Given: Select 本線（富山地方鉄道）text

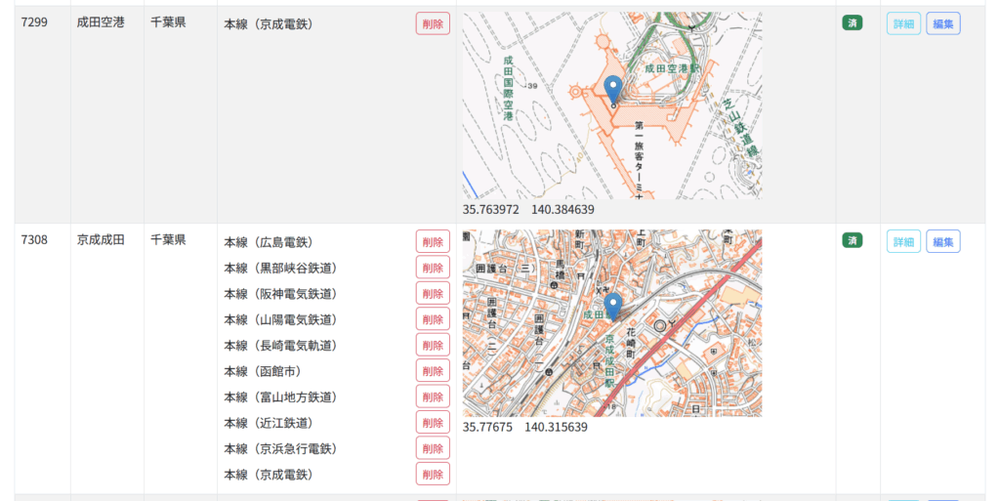Looking at the screenshot, I should 283,397.
